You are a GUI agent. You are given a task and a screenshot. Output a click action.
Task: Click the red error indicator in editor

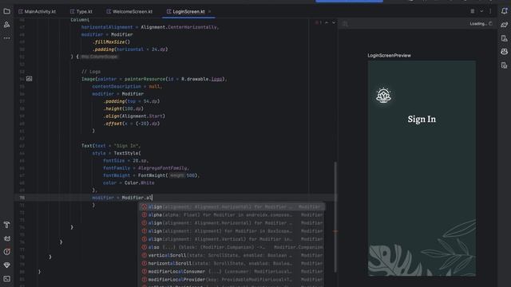pyautogui.click(x=318, y=22)
